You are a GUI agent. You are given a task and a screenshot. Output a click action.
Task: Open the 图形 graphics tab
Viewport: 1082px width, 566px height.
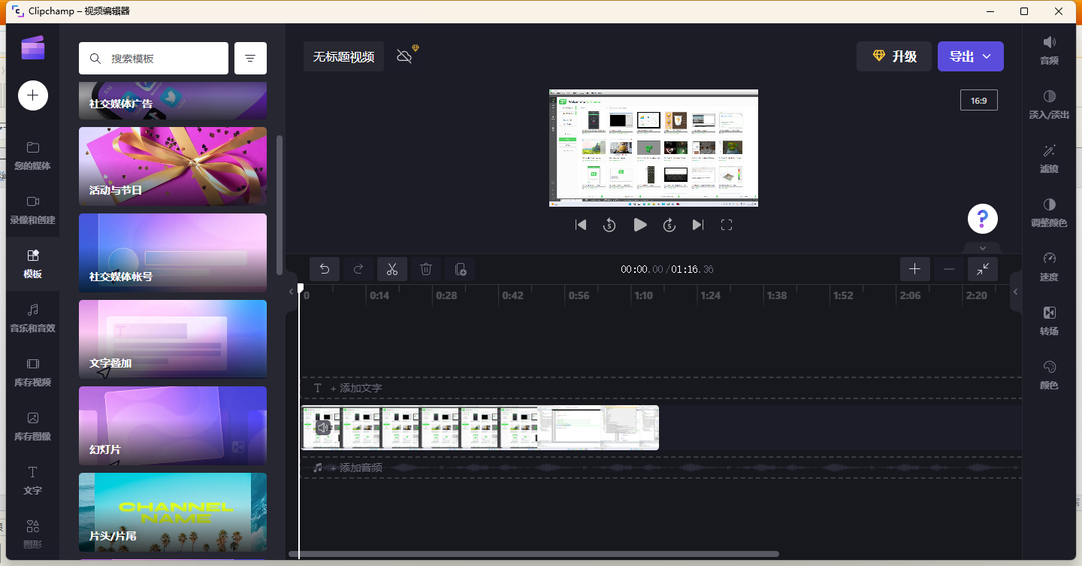click(32, 533)
